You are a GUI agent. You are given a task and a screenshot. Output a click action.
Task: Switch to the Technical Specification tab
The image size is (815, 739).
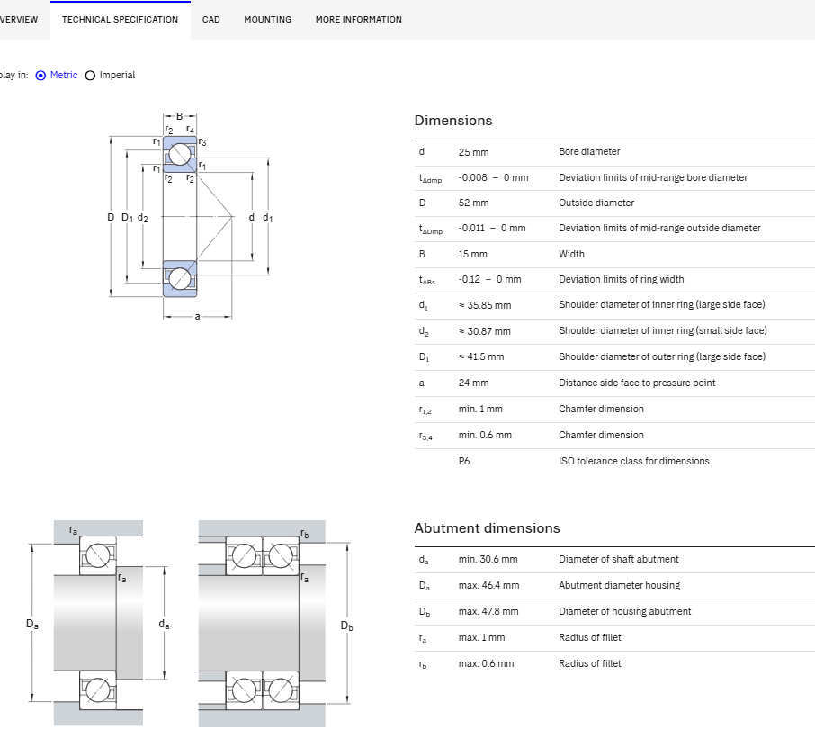[120, 19]
